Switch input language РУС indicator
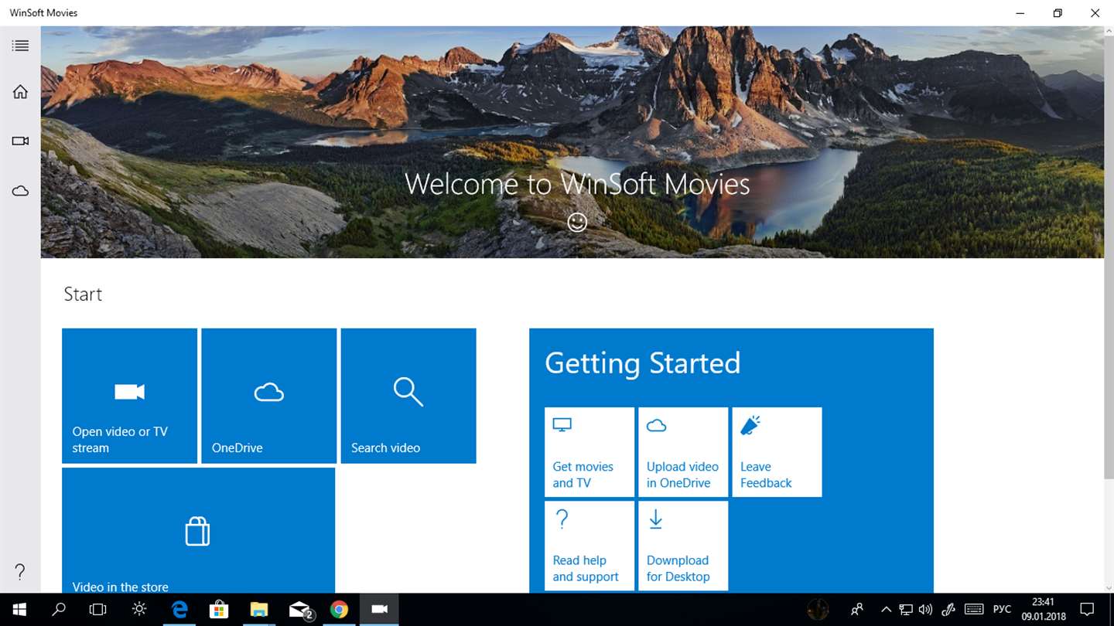Screen dimensions: 1114x626 coord(1002,610)
